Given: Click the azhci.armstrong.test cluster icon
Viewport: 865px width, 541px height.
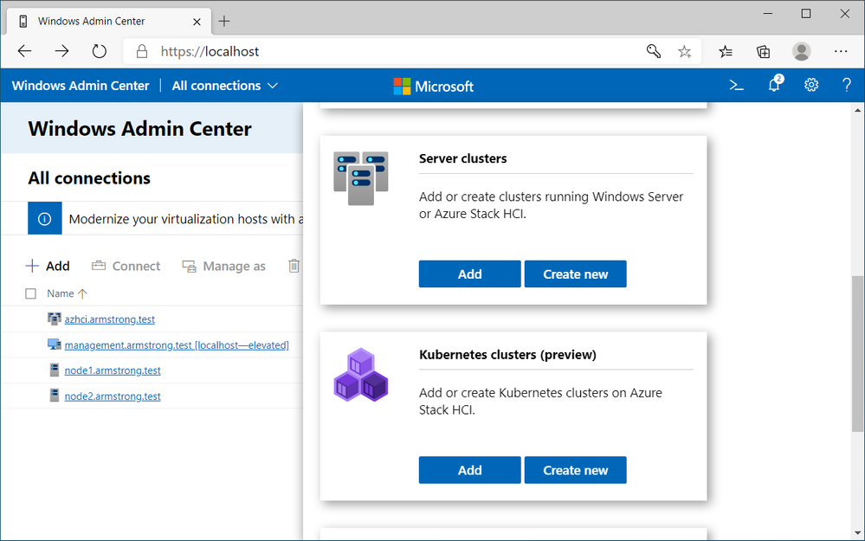Looking at the screenshot, I should pyautogui.click(x=54, y=319).
